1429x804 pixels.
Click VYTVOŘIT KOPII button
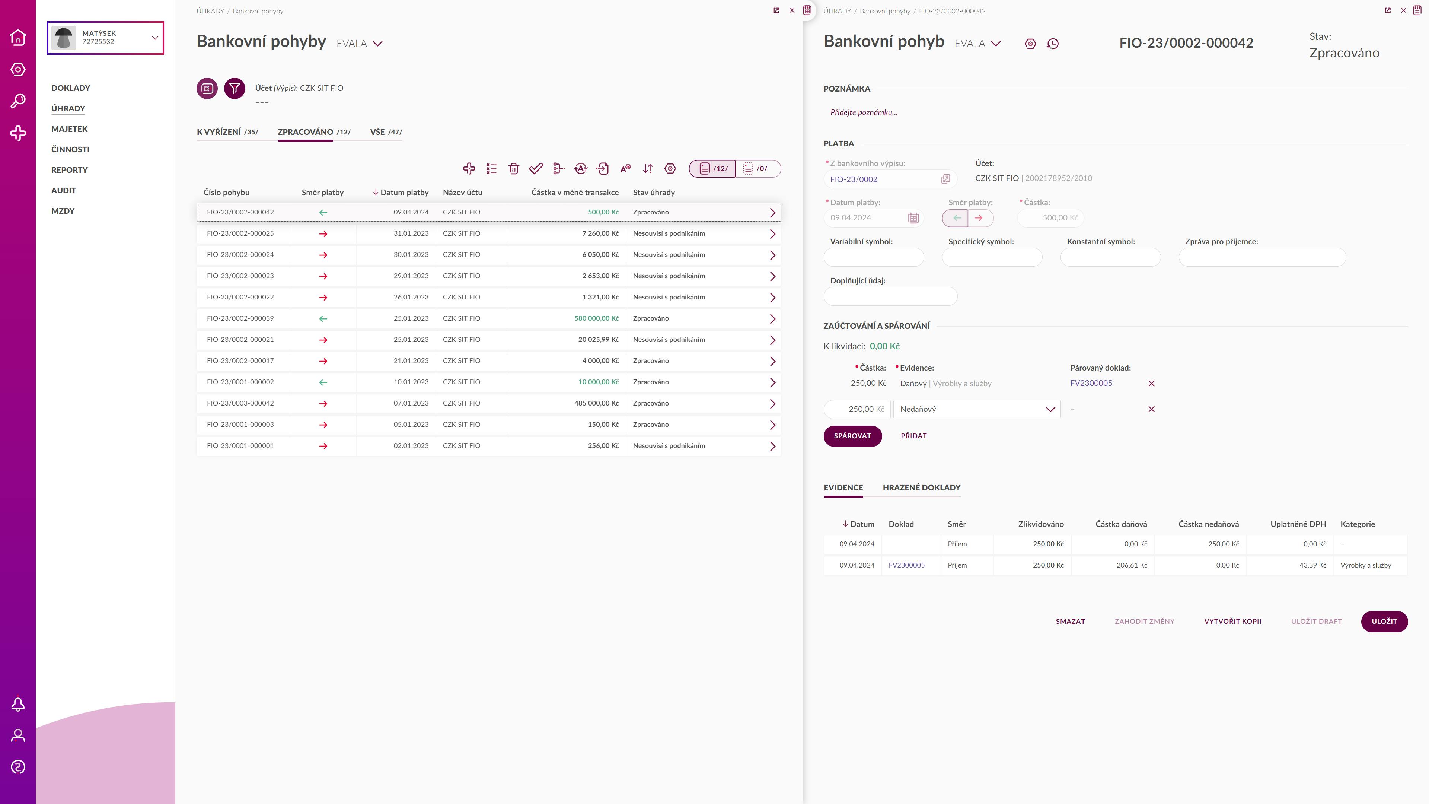click(x=1232, y=622)
